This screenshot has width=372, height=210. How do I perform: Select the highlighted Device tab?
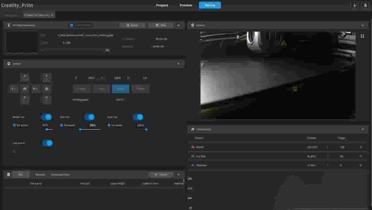(210, 5)
